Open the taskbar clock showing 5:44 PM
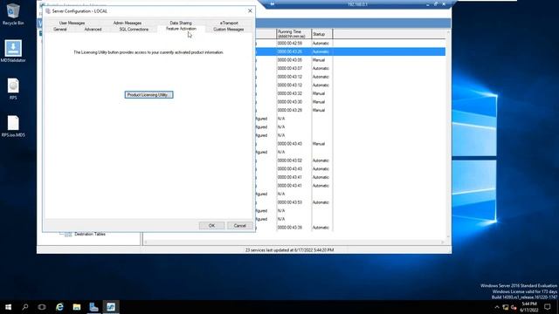The height and width of the screenshot is (314, 559). click(x=529, y=307)
